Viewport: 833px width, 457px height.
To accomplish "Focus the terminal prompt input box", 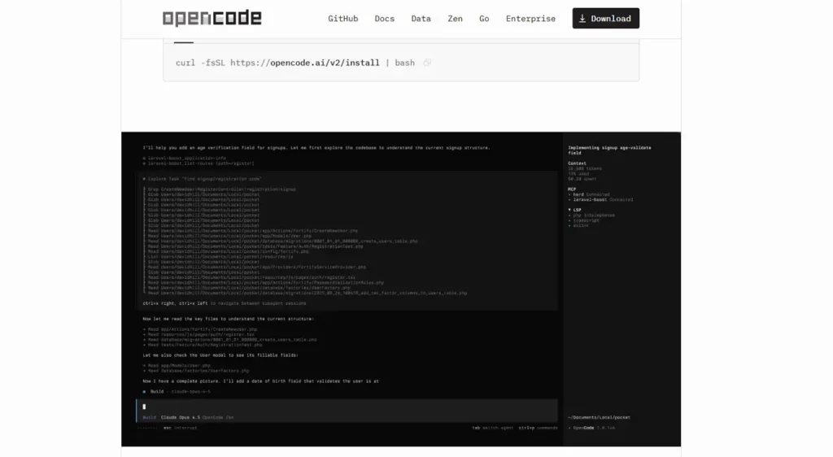I will (x=347, y=411).
